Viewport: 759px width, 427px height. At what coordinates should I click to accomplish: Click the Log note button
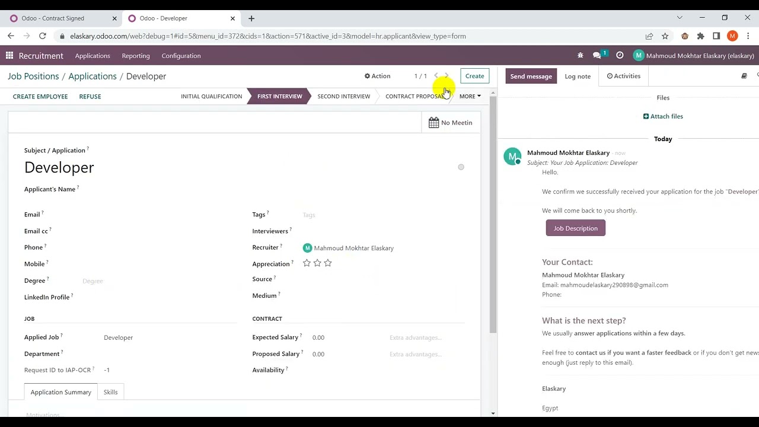tap(578, 76)
